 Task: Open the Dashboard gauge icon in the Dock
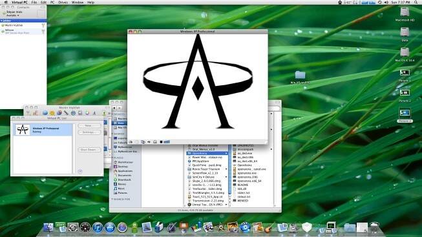[x=85, y=228]
